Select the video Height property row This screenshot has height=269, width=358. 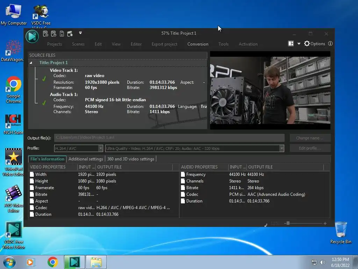coord(104,181)
